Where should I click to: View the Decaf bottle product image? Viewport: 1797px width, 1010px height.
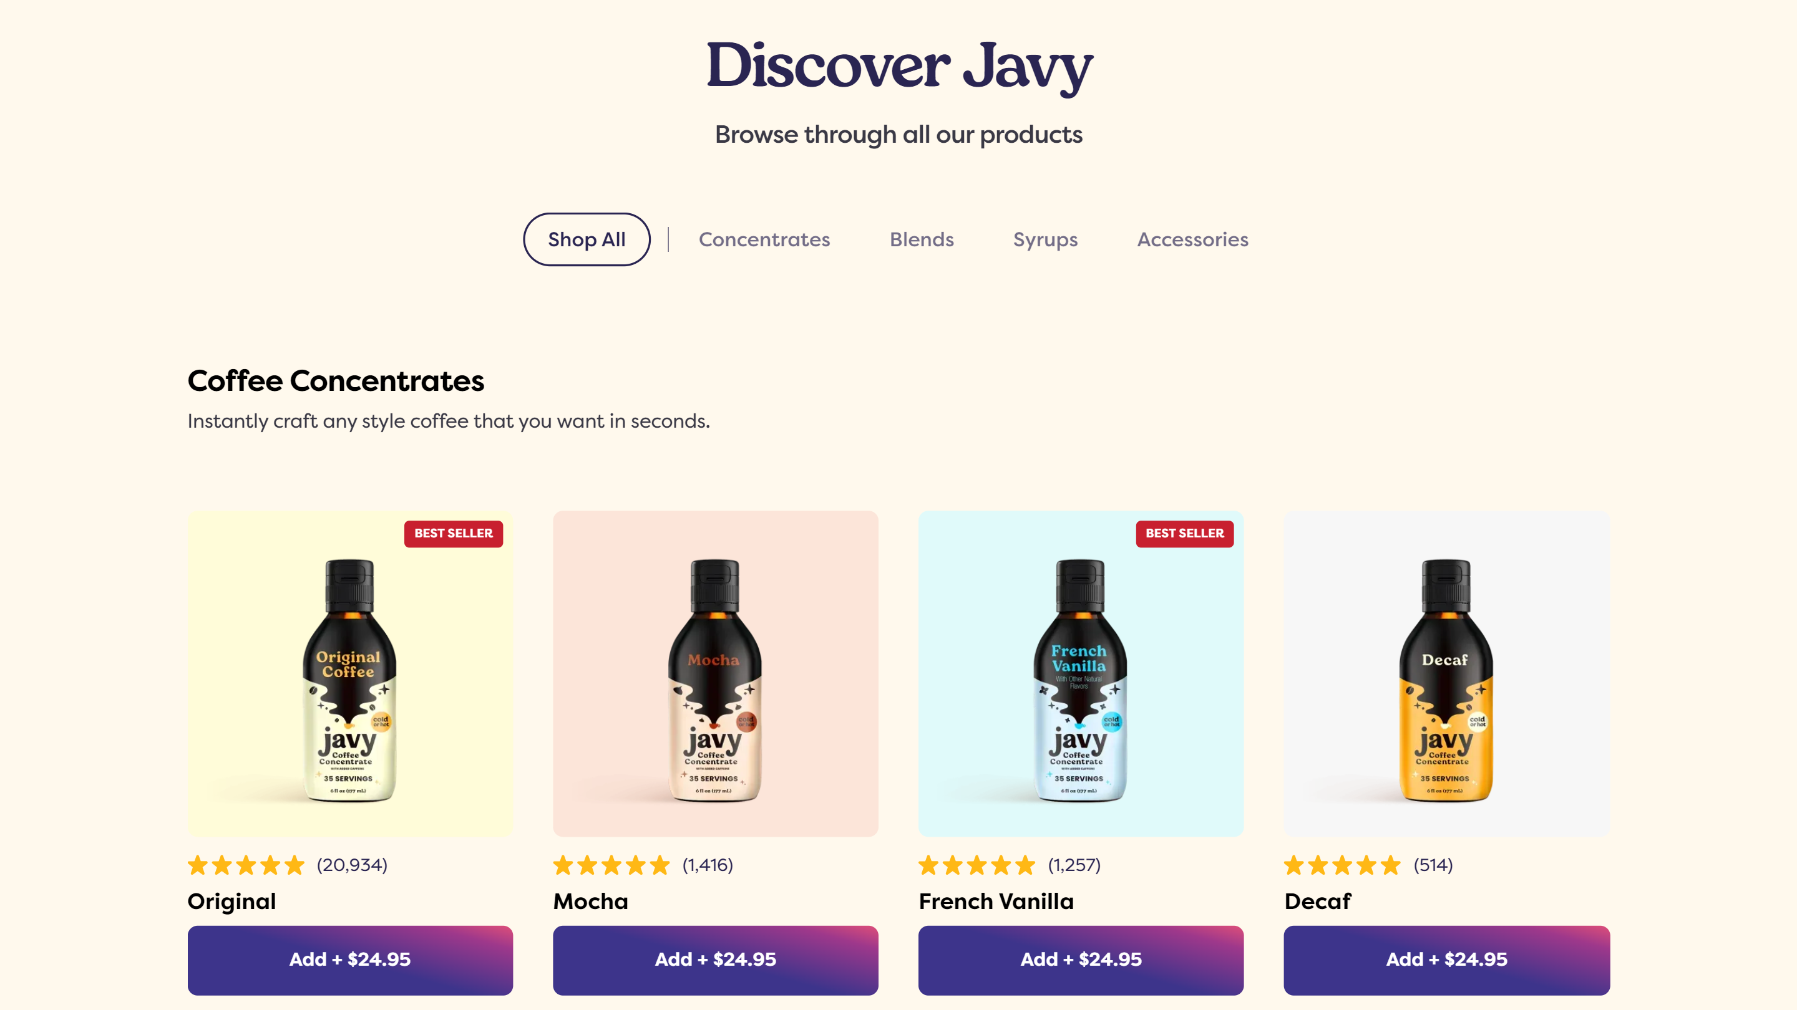[x=1447, y=673]
